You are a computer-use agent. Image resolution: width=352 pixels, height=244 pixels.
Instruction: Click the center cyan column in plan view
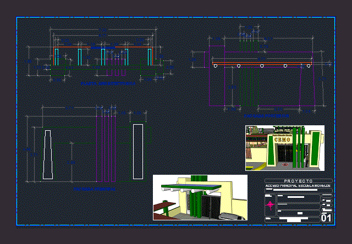point(103,57)
